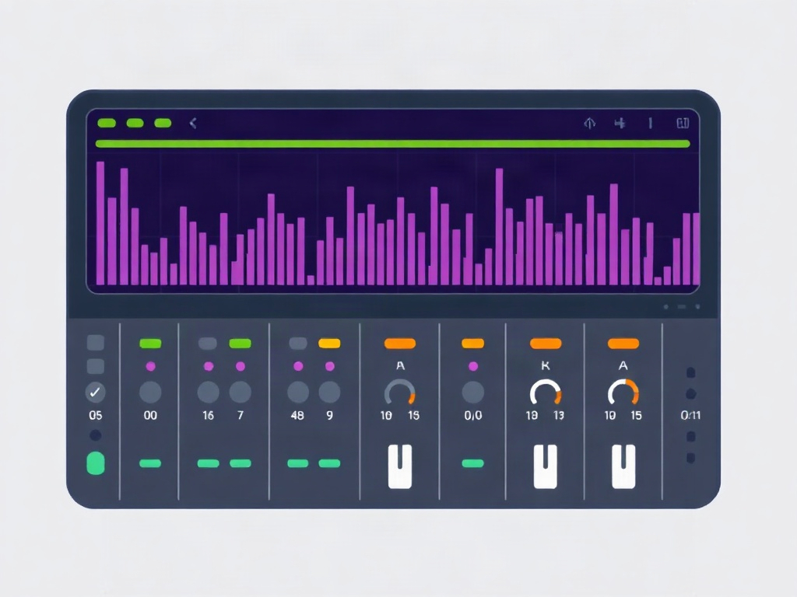
Task: Click the purple dot above the 7 knob
Action: point(241,366)
